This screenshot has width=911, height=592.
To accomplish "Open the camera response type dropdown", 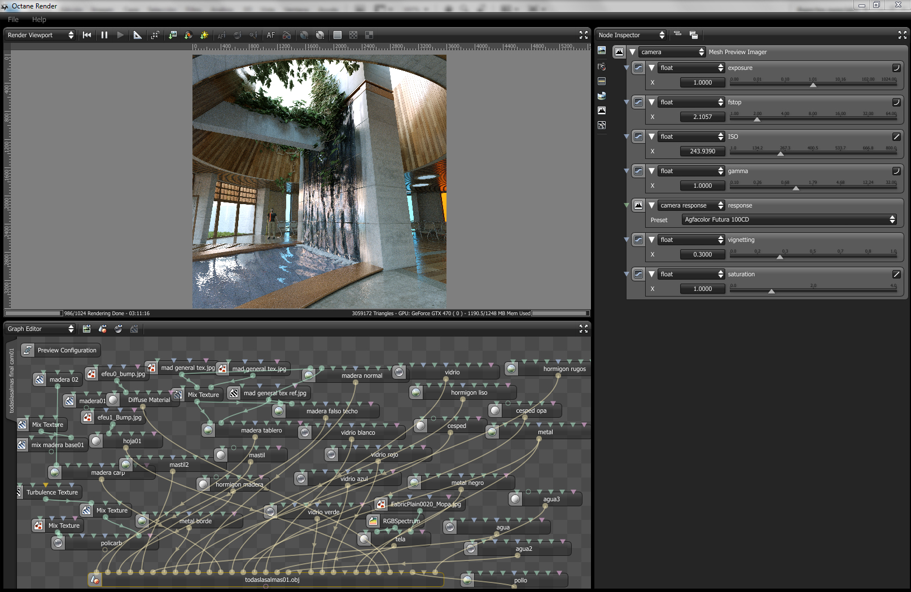I will tap(691, 205).
